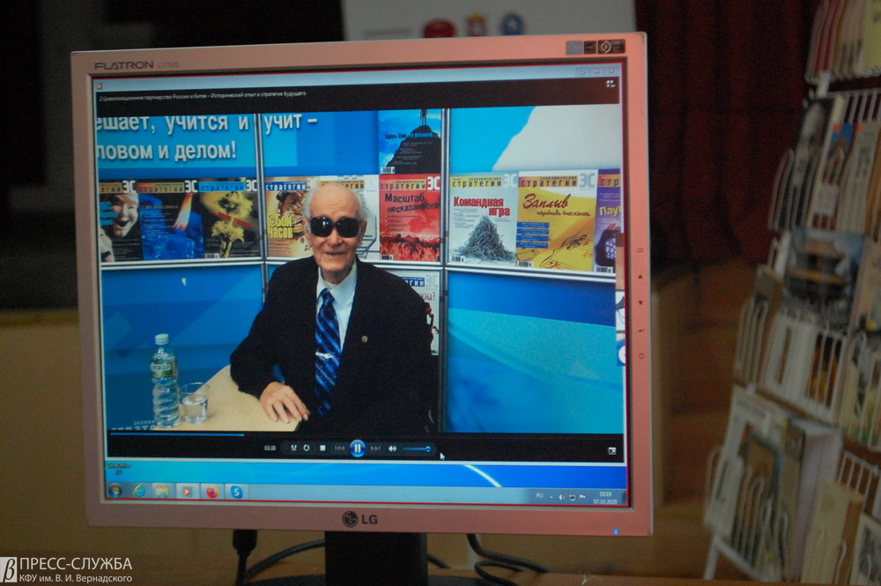Open Windows Explorer folder in taskbar
881x586 pixels.
pos(163,491)
